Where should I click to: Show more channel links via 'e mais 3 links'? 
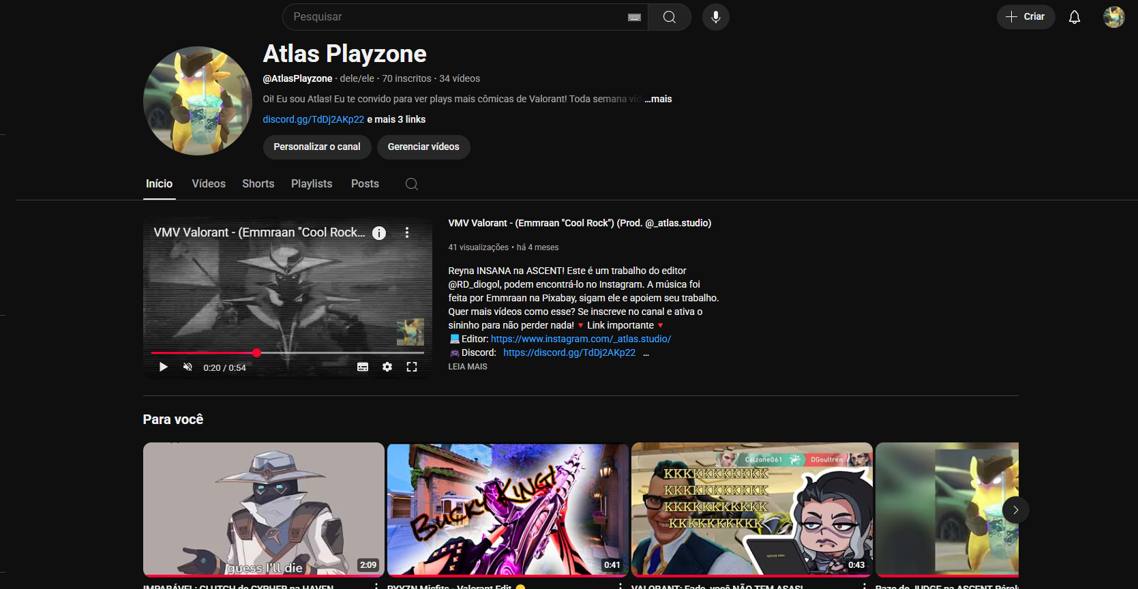(x=396, y=119)
